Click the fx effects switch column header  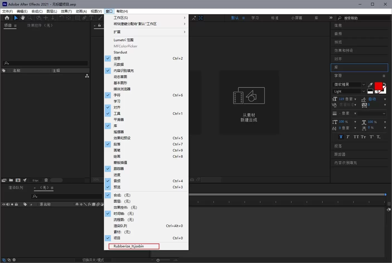point(89,204)
